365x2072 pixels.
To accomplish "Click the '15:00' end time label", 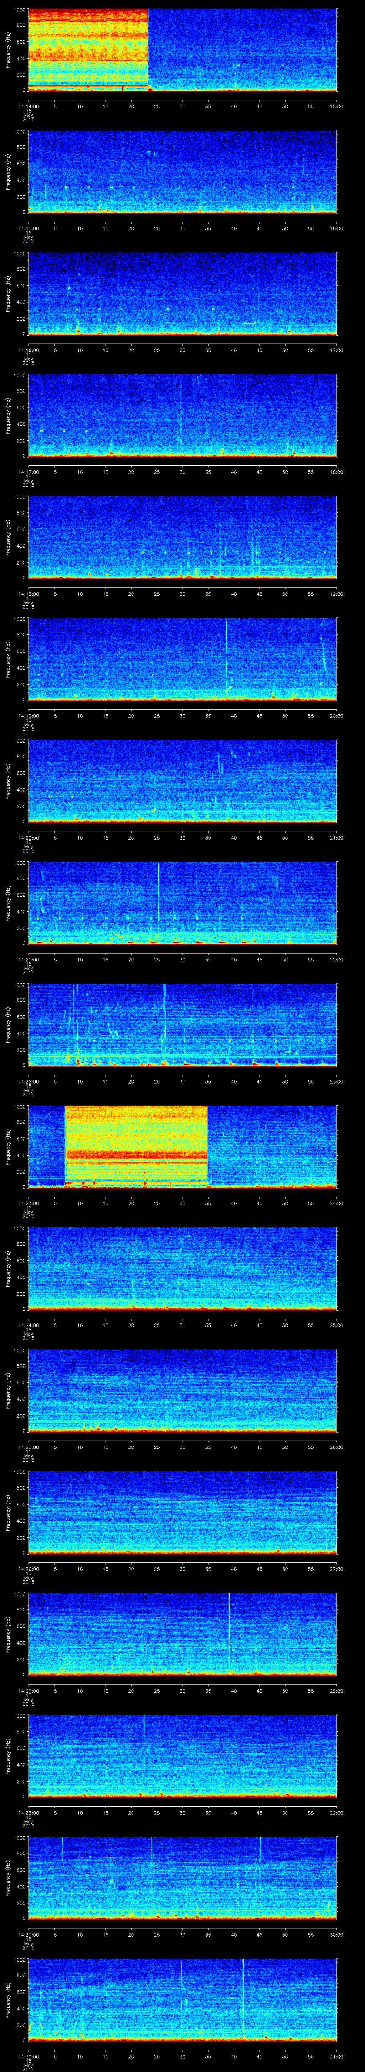I will pos(336,106).
